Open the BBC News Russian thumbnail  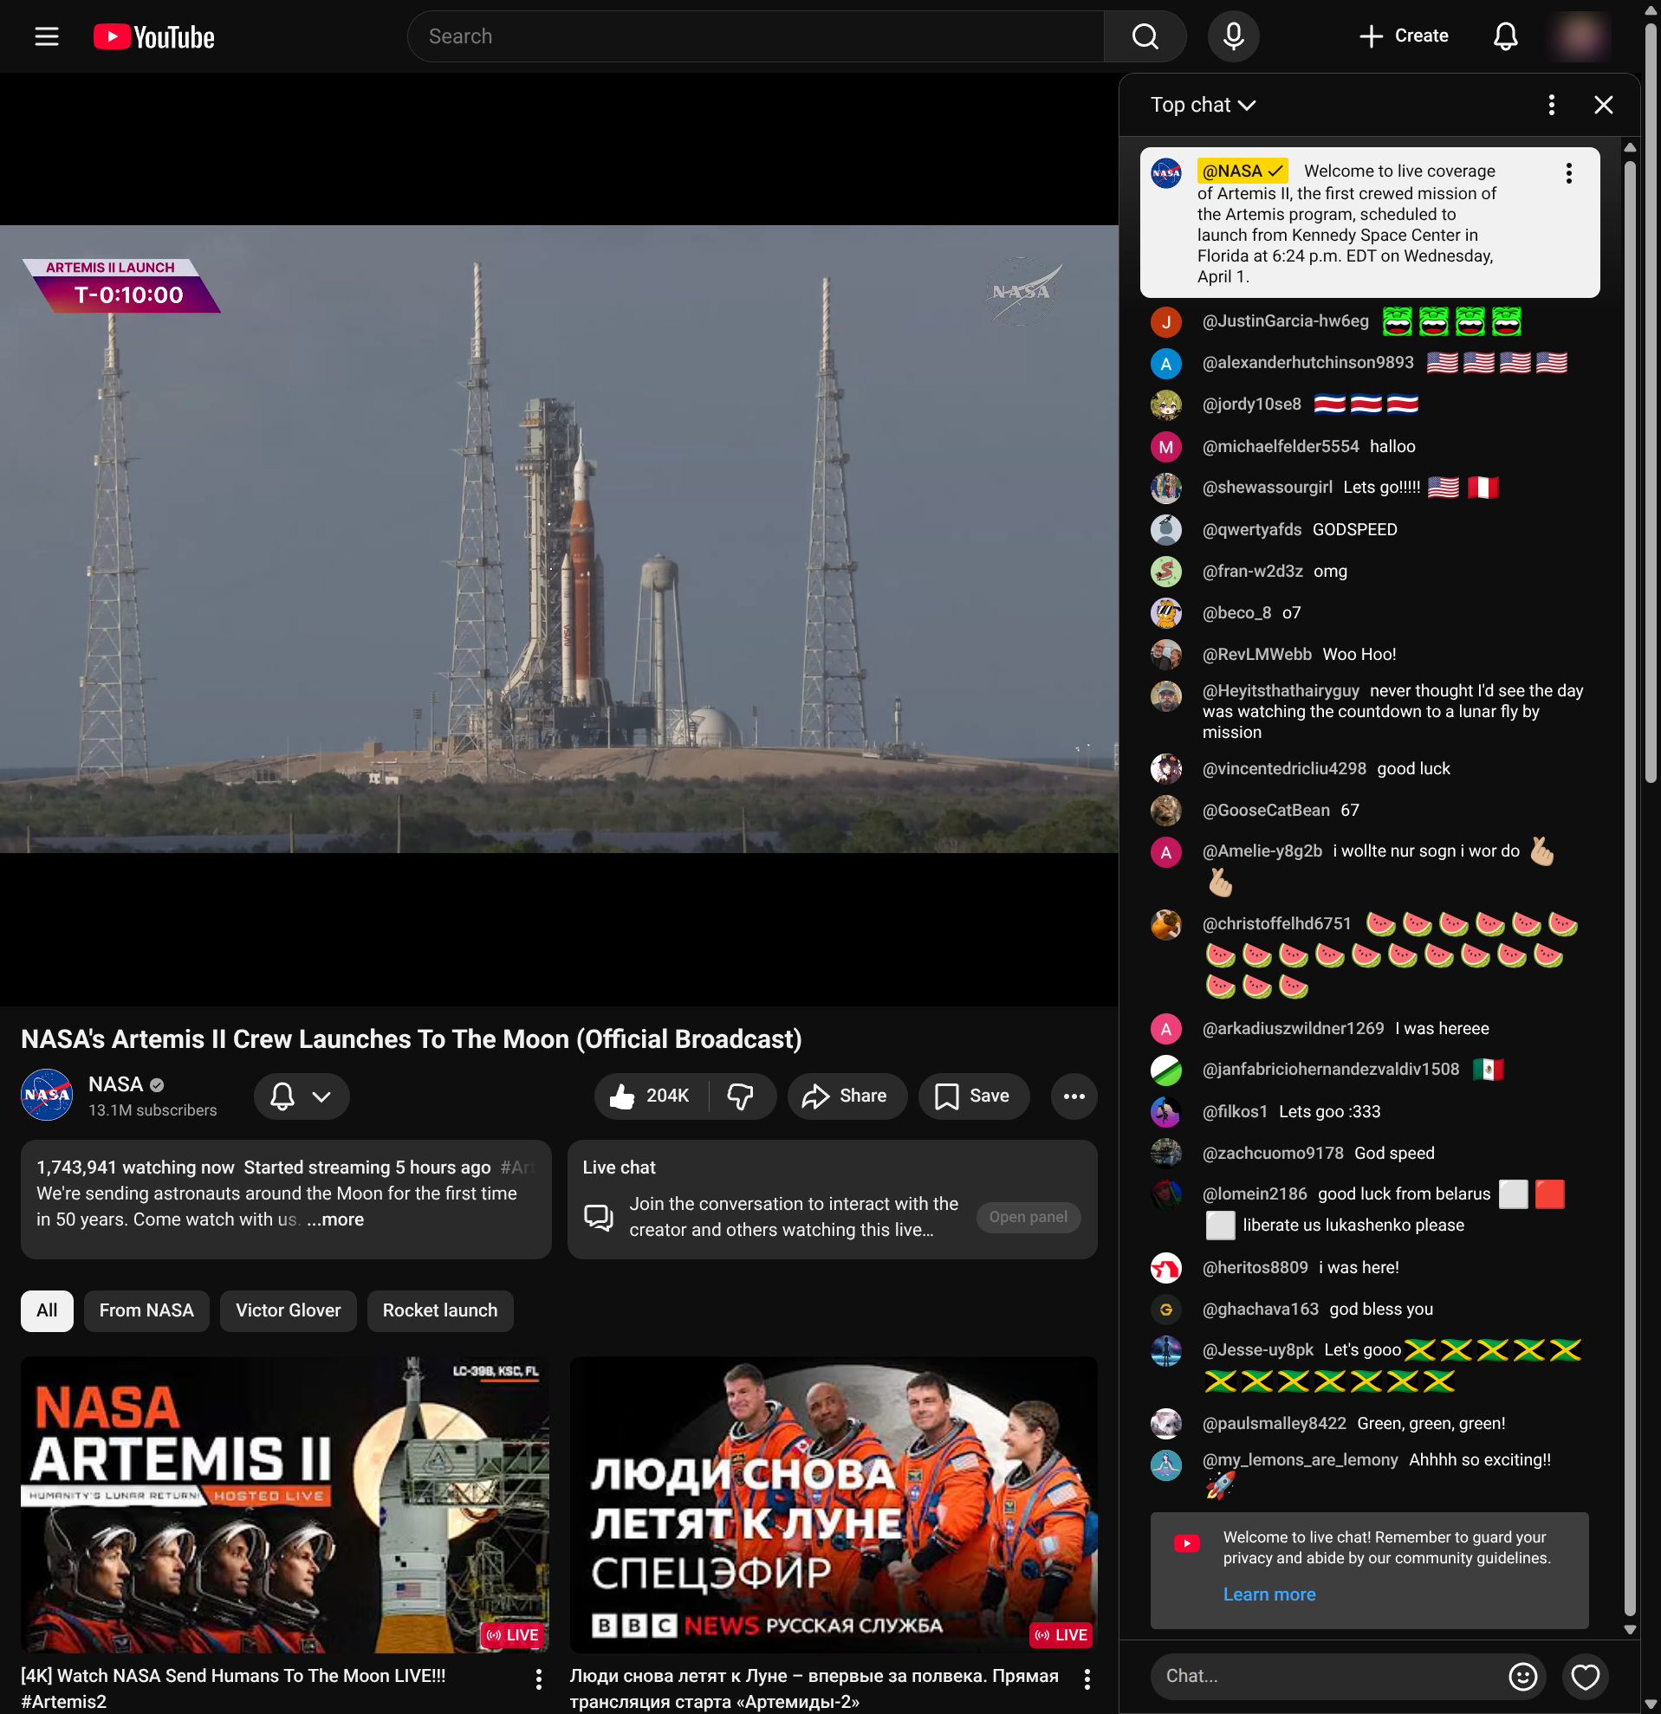pyautogui.click(x=833, y=1504)
